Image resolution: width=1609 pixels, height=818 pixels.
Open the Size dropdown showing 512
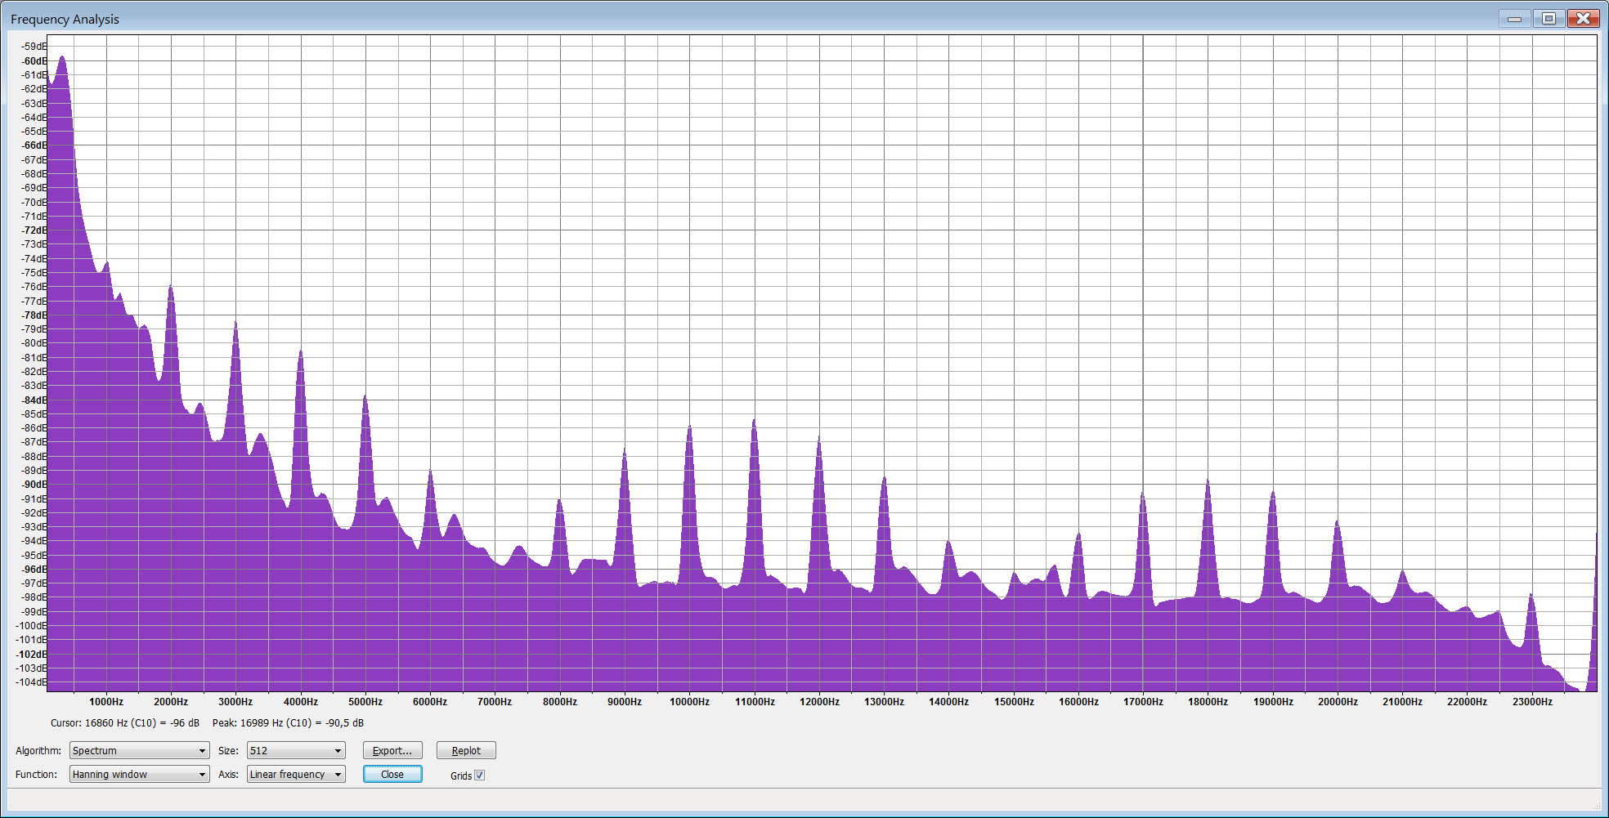click(x=296, y=750)
